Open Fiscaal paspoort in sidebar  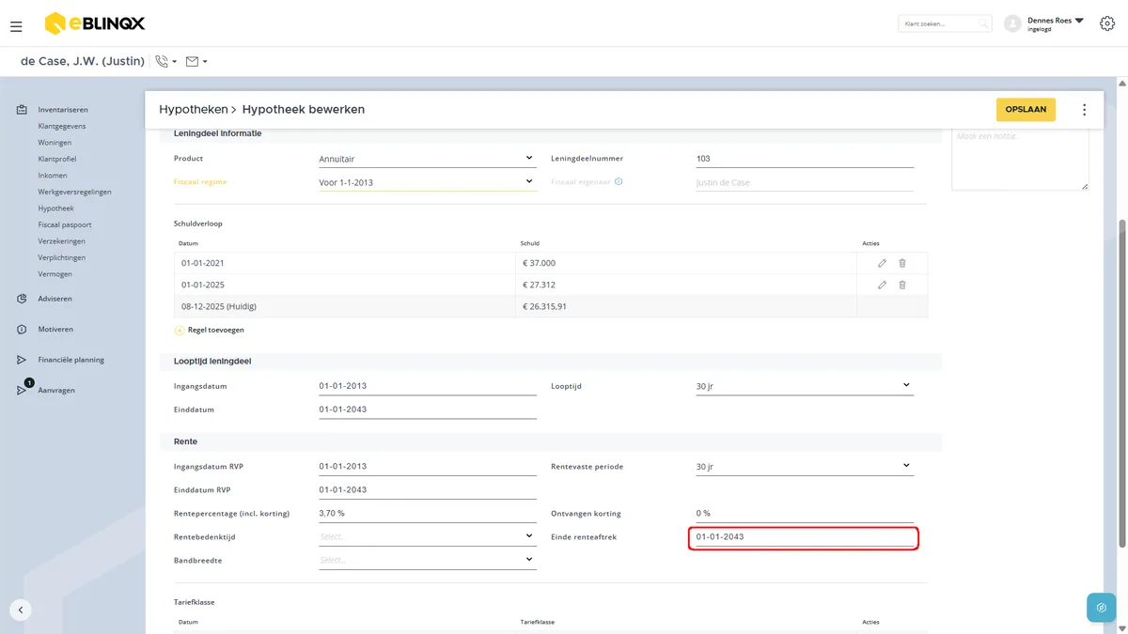[x=65, y=224]
